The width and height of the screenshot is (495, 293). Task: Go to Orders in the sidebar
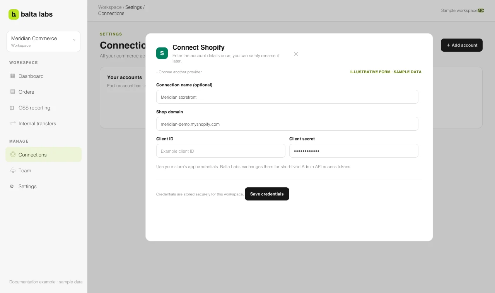[x=43, y=92]
